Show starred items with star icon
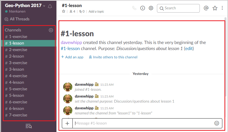The height and width of the screenshot is (132, 228). [215, 8]
